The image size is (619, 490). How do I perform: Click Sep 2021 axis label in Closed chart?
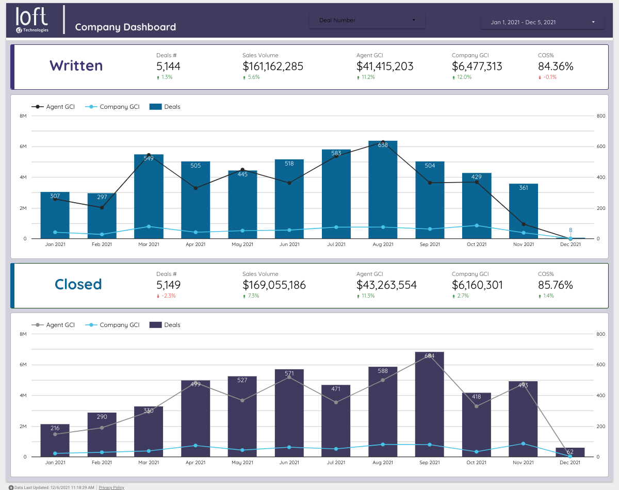point(430,463)
